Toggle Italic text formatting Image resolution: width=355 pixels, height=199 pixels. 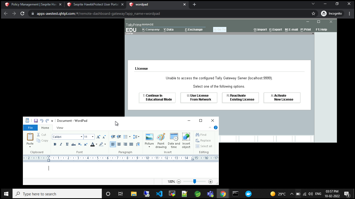coord(61,144)
